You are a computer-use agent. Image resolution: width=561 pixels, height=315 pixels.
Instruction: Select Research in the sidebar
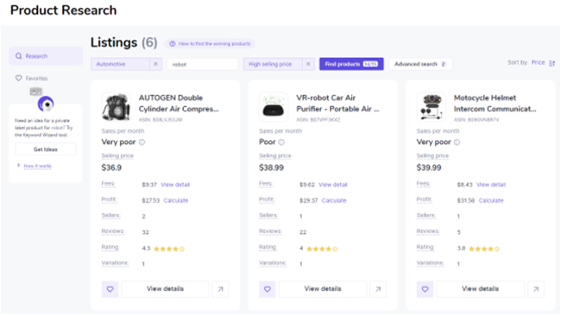coord(46,56)
